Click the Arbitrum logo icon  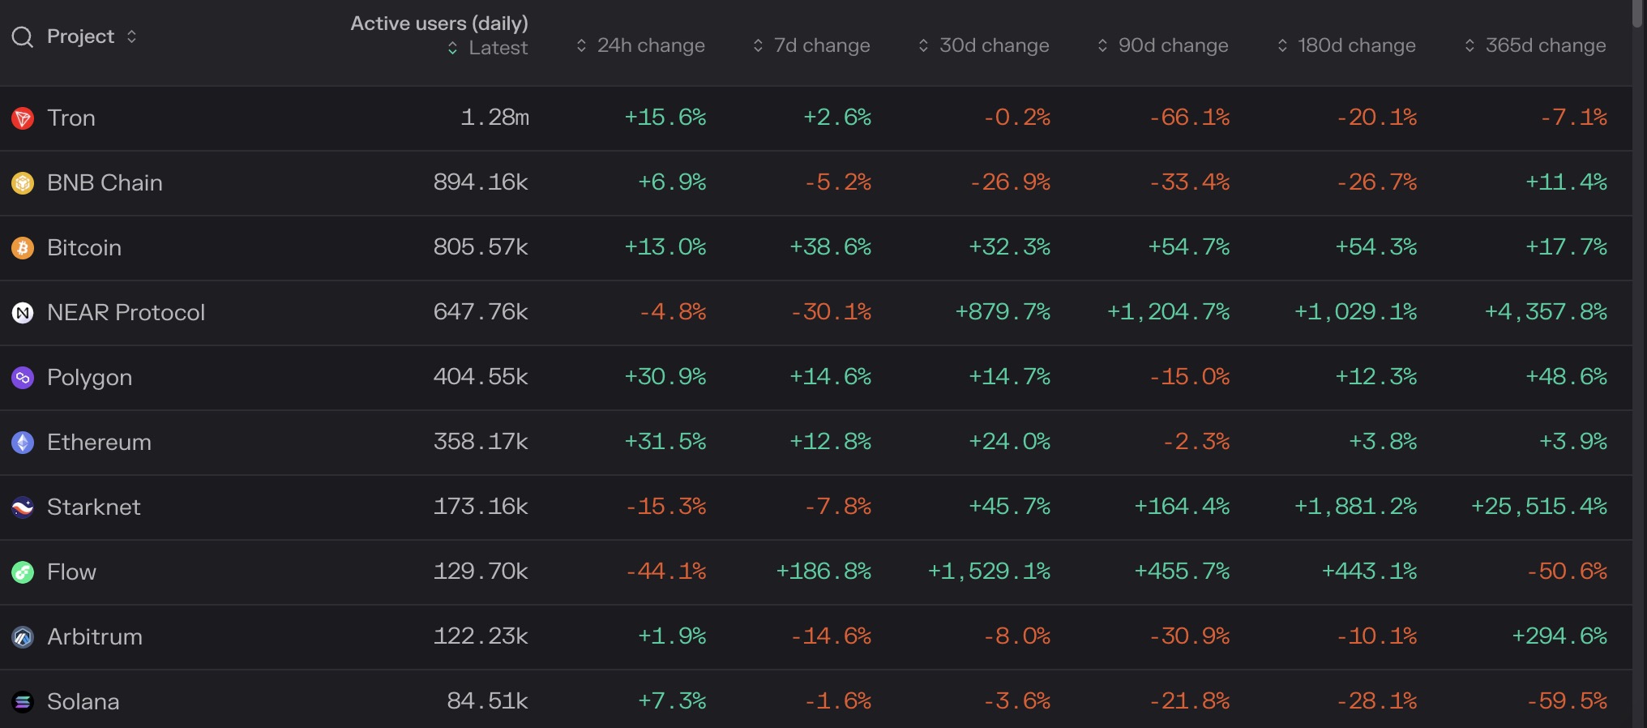coord(23,637)
